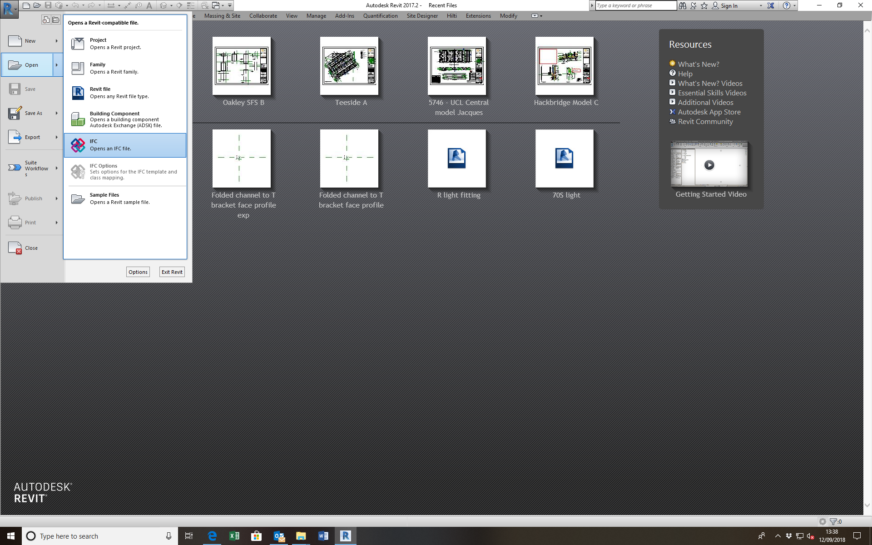Click the Communication Center satellite icon
872x545 pixels.
coord(694,5)
